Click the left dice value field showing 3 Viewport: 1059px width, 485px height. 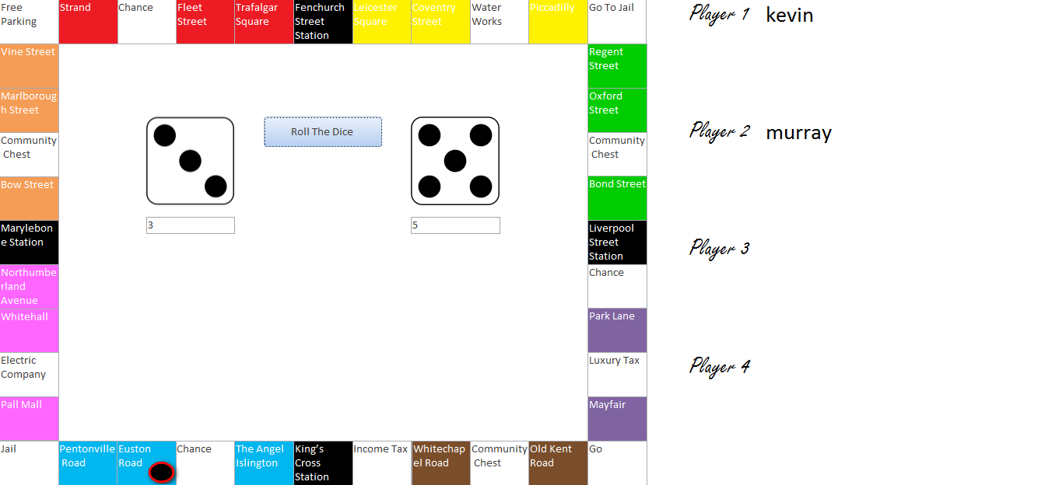coord(191,225)
